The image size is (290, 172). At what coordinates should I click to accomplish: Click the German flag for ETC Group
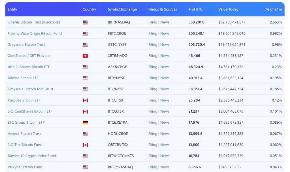point(85,122)
